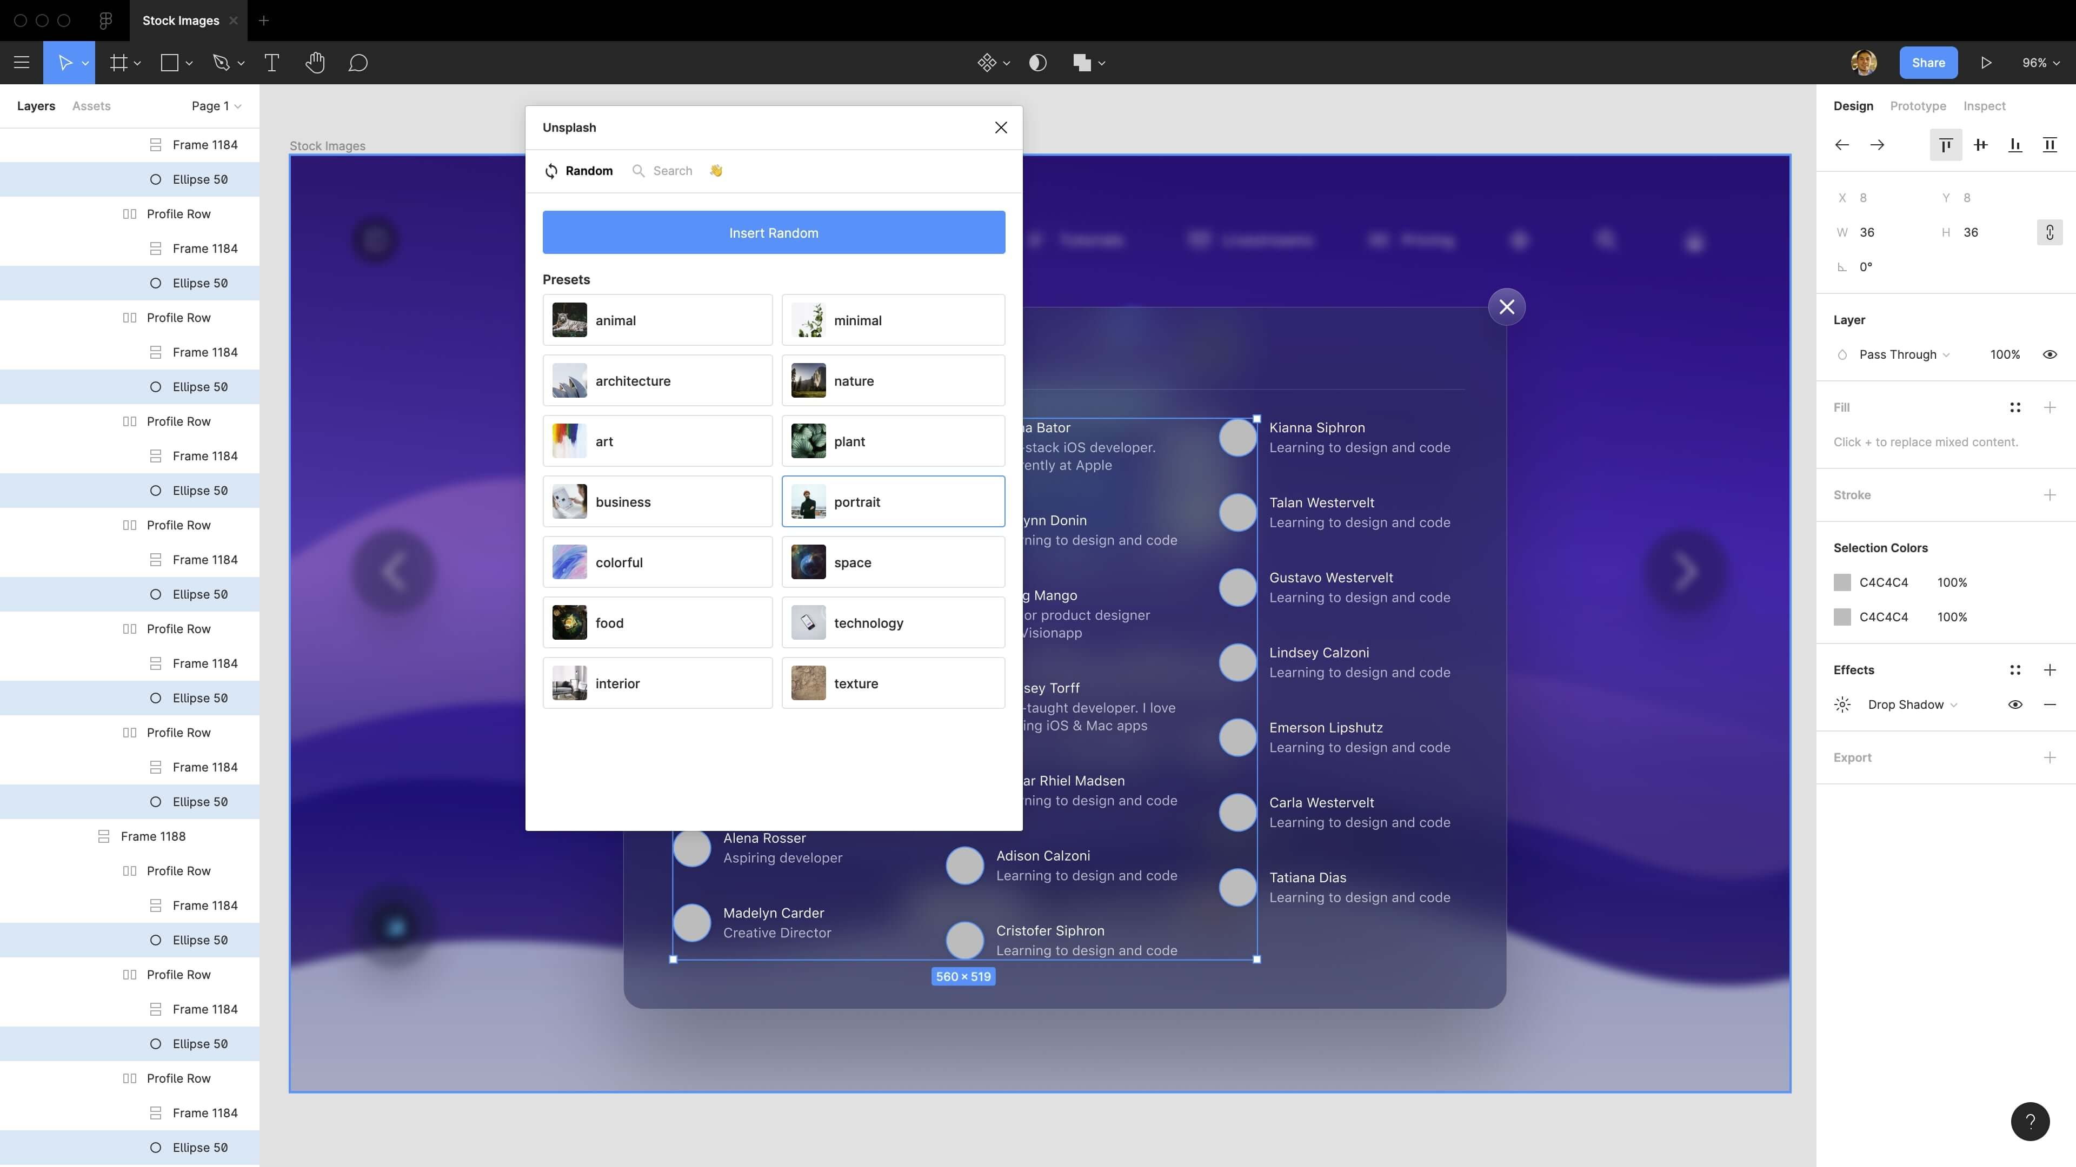Select the Hand tool
The height and width of the screenshot is (1167, 2076).
pos(315,63)
